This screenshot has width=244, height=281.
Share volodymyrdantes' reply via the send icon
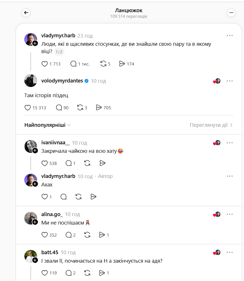tap(99, 108)
